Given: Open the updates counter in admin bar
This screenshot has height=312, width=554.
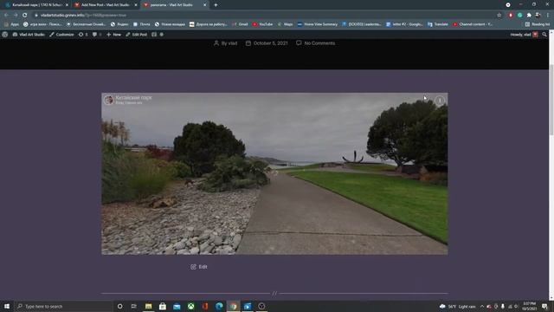Looking at the screenshot, I should (x=83, y=35).
